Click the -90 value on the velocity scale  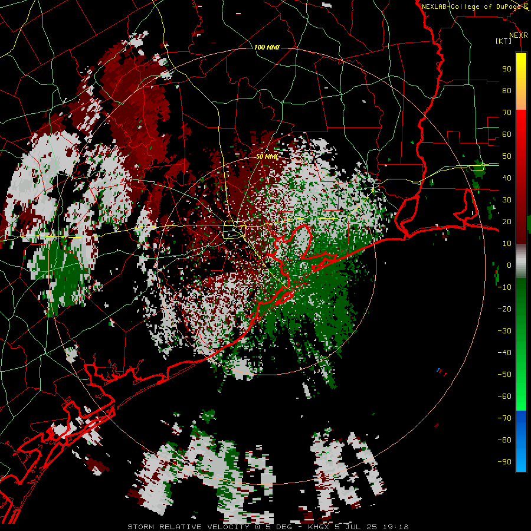[x=504, y=462]
